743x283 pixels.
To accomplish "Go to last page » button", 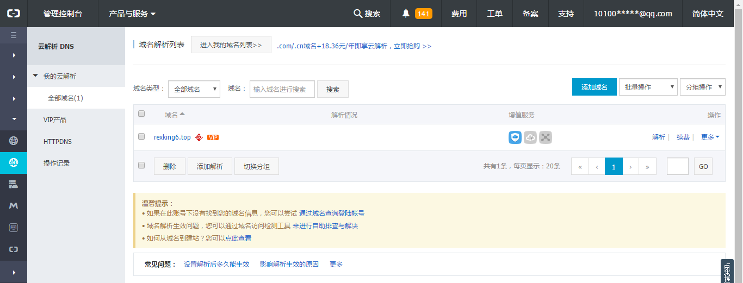I will [647, 167].
